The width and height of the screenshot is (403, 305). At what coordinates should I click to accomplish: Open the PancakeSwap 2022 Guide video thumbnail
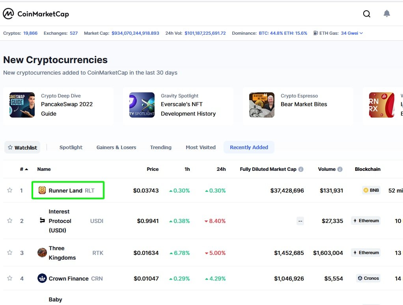(x=22, y=105)
